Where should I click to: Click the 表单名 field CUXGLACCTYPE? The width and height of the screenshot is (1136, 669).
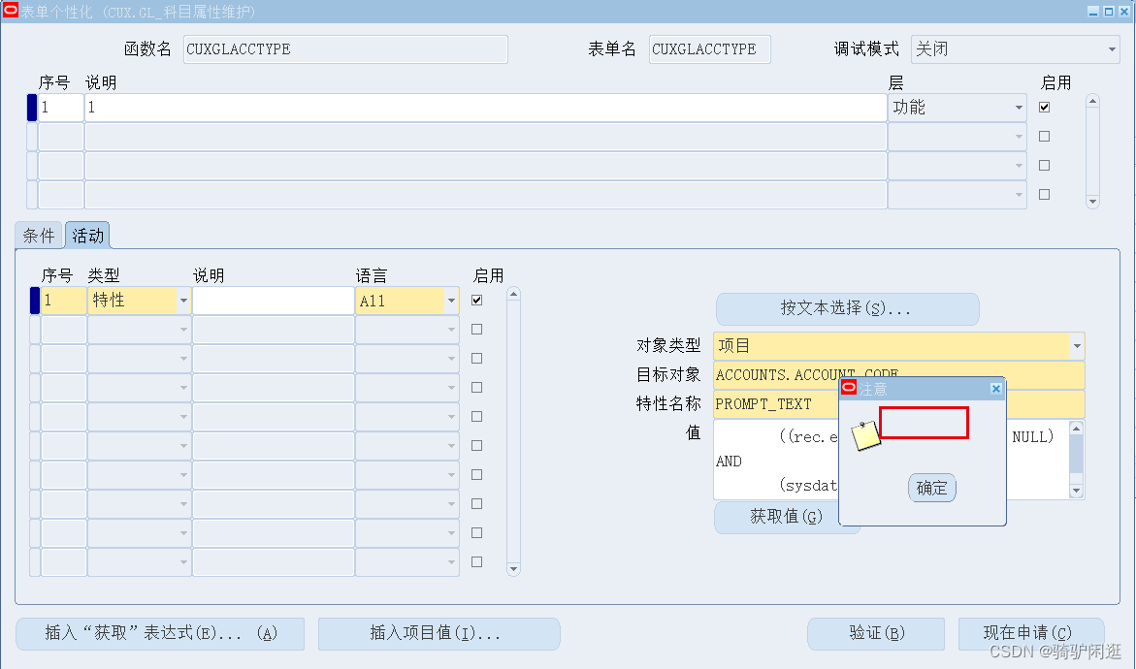[x=709, y=49]
